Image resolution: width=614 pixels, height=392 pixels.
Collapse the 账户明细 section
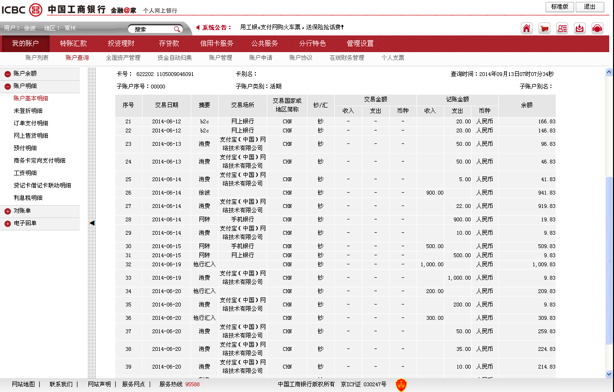tap(8, 87)
